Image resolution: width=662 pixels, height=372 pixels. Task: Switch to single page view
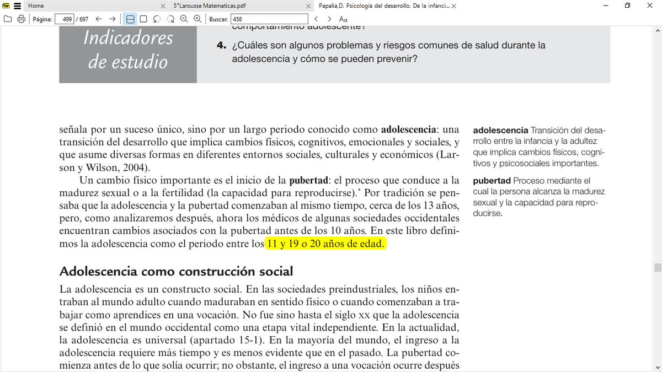[x=143, y=19]
